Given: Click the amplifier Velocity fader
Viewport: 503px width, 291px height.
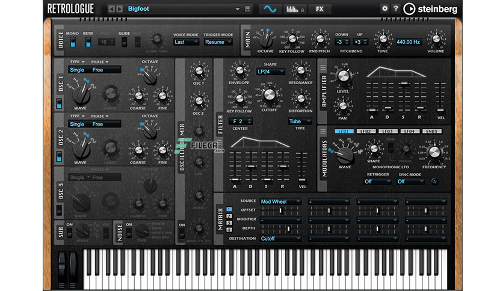Looking at the screenshot, I should [x=440, y=110].
